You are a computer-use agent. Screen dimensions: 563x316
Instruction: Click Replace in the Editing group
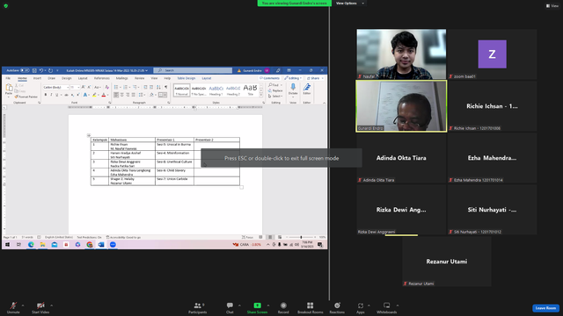[275, 90]
